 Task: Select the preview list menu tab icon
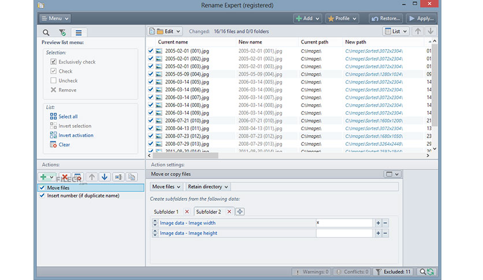pyautogui.click(x=79, y=32)
